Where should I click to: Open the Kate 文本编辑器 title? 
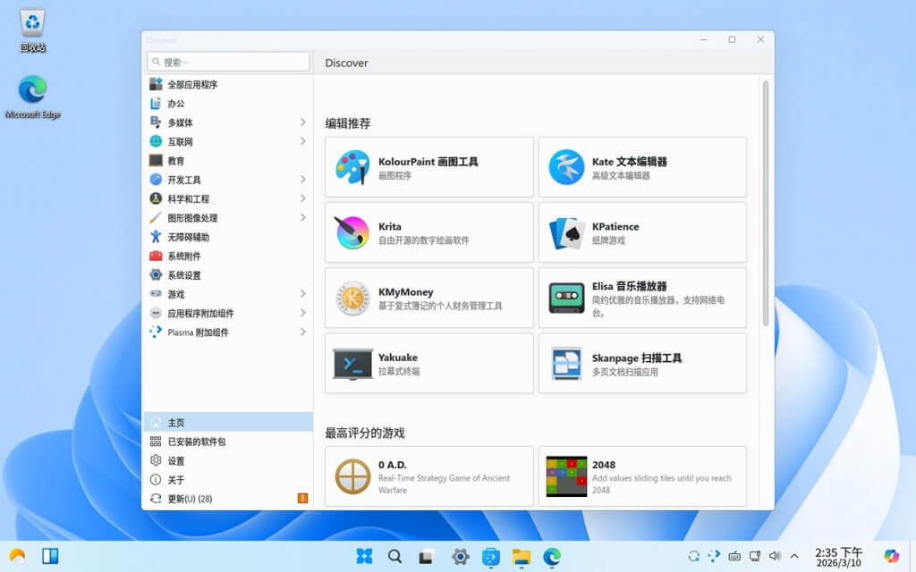click(629, 162)
